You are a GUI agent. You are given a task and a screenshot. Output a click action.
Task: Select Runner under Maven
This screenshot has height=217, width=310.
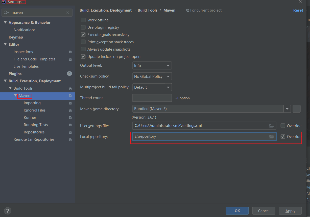point(30,117)
